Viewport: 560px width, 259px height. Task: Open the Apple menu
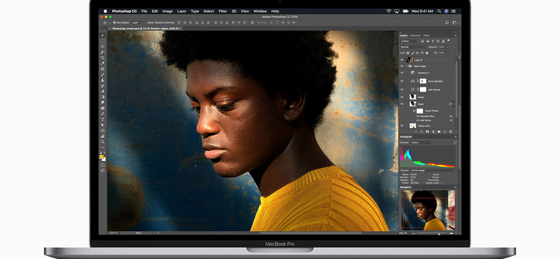coord(105,11)
